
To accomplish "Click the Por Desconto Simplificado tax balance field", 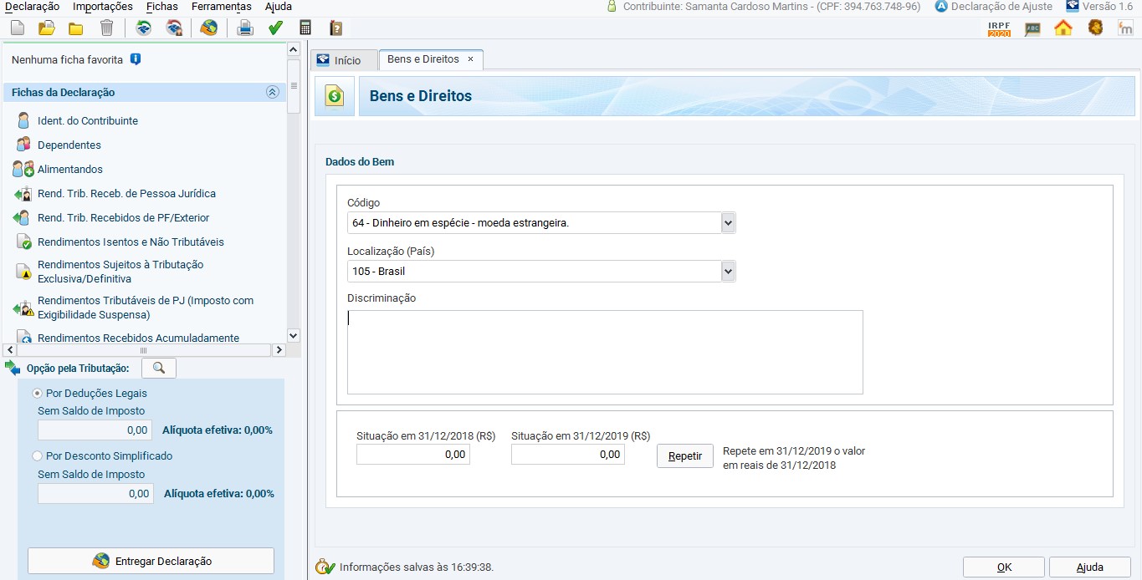I will click(95, 493).
